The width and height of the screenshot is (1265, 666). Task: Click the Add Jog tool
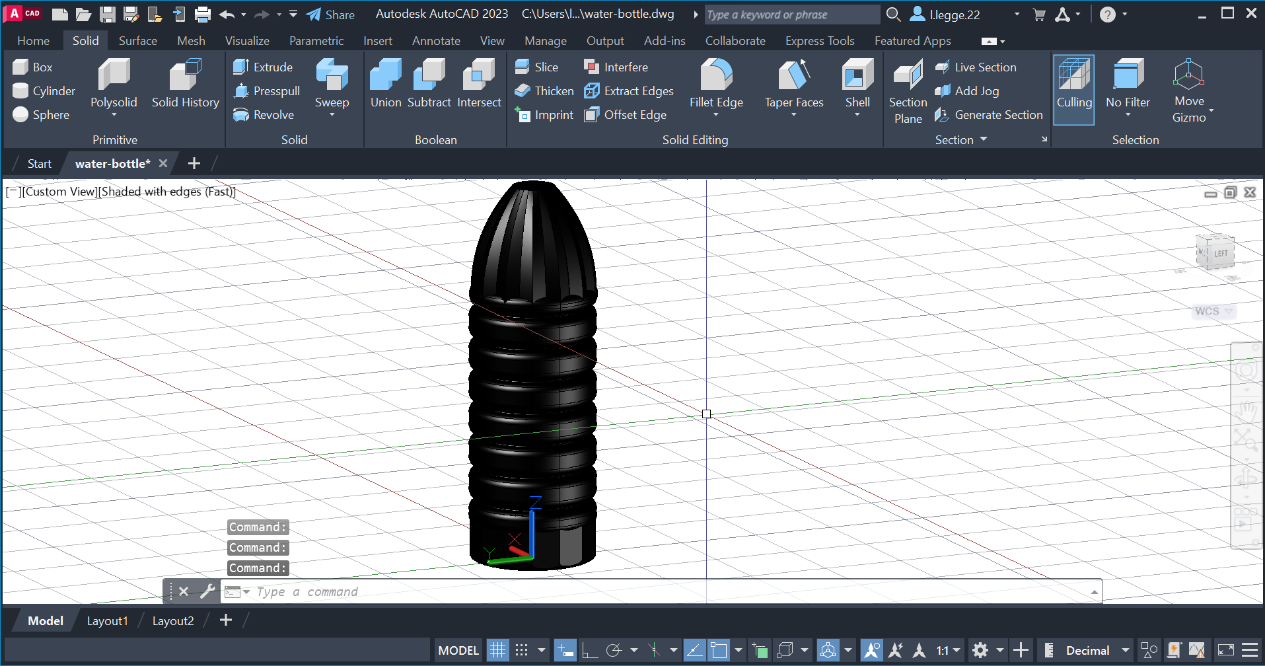coord(966,91)
